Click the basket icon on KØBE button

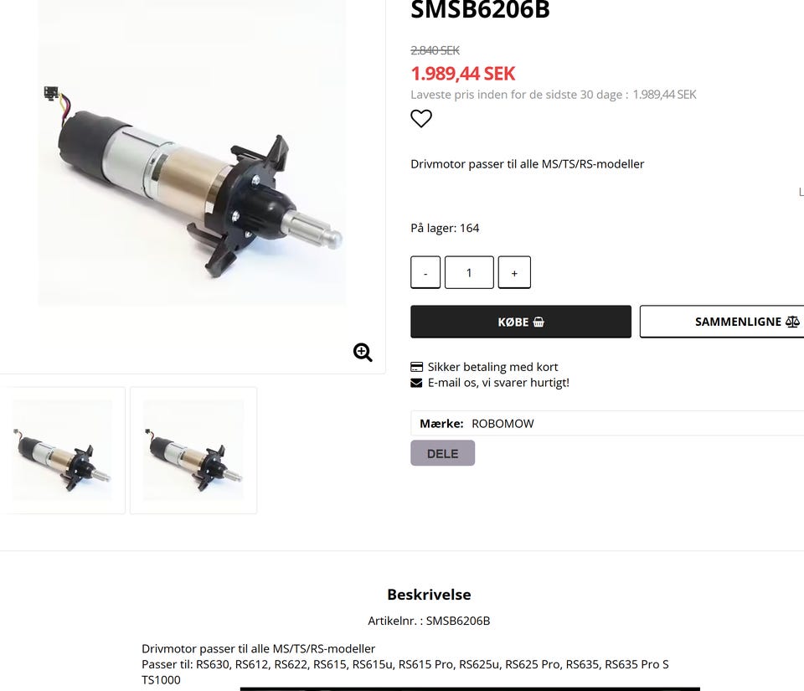click(539, 322)
